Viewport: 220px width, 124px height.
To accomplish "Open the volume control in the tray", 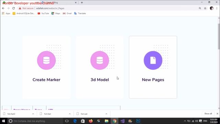I will (197, 121).
